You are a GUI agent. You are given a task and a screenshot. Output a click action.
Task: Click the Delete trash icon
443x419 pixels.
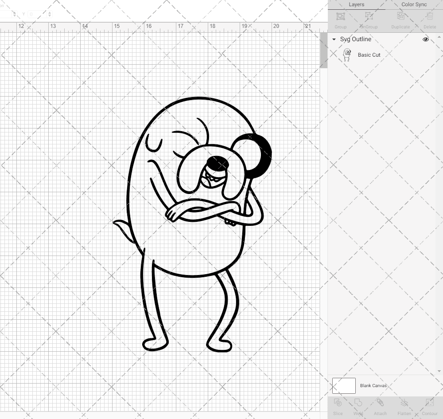click(x=430, y=16)
